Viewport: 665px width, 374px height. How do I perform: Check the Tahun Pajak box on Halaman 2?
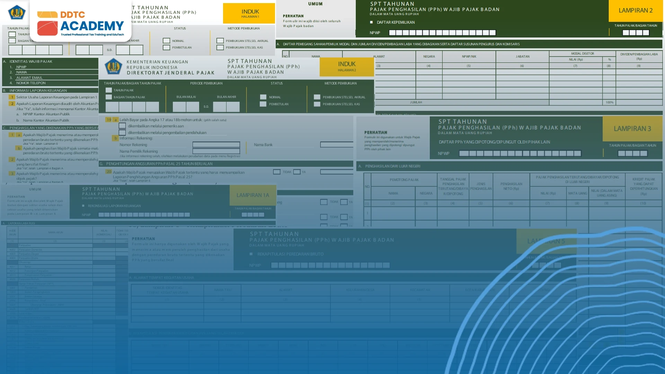point(109,90)
